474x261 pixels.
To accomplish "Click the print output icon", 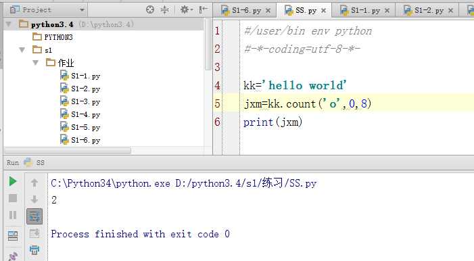I will pyautogui.click(x=34, y=250).
